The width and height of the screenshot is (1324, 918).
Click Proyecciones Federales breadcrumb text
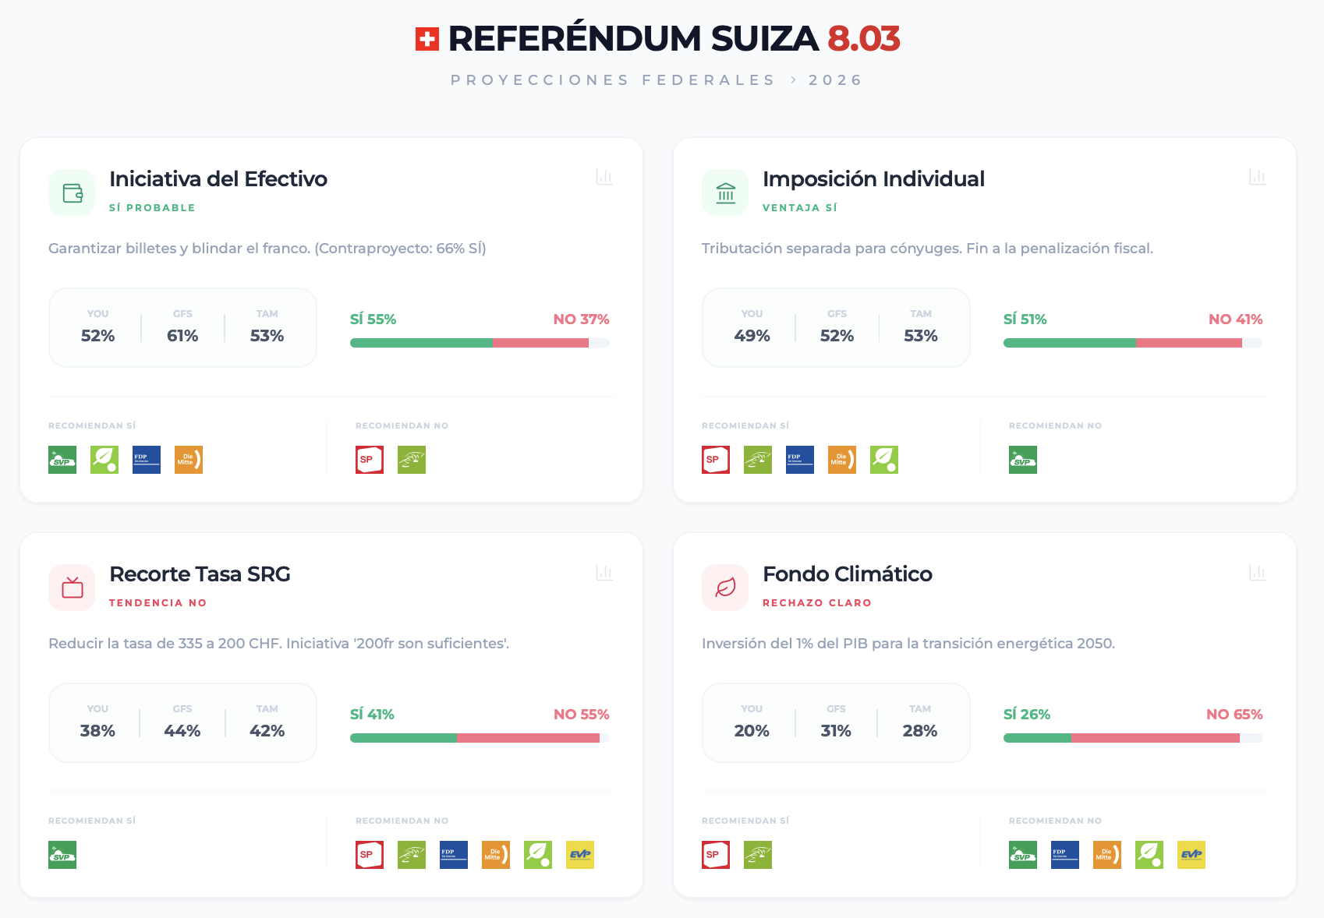pos(612,80)
